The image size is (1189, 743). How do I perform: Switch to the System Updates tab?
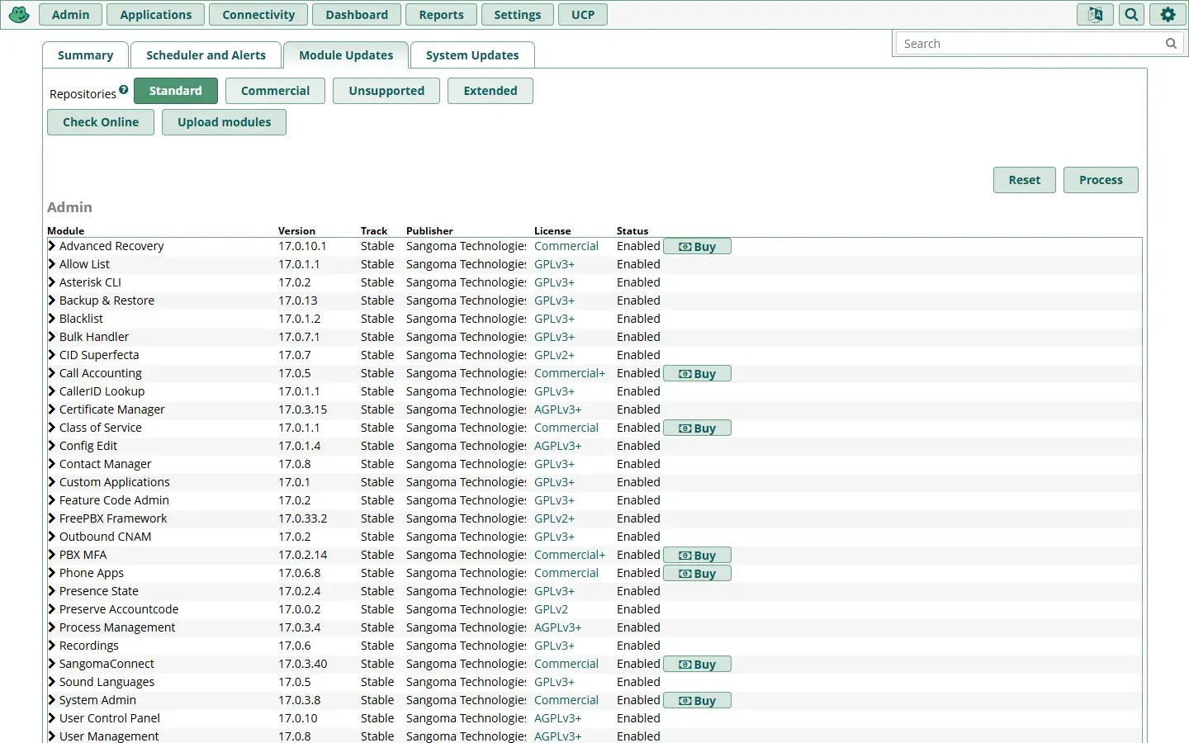click(472, 55)
